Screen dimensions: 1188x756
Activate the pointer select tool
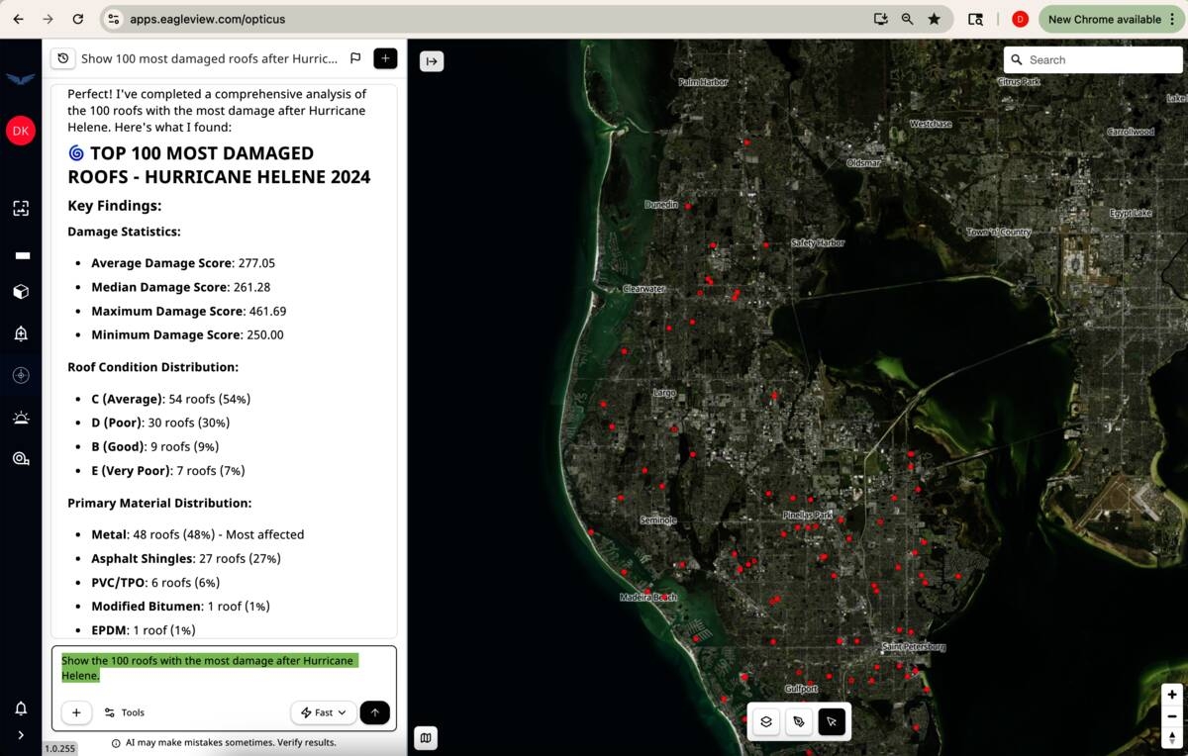point(832,722)
